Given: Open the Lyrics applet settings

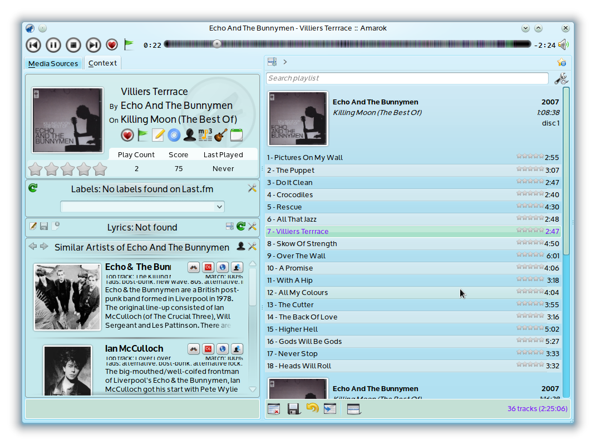Looking at the screenshot, I should pyautogui.click(x=252, y=227).
